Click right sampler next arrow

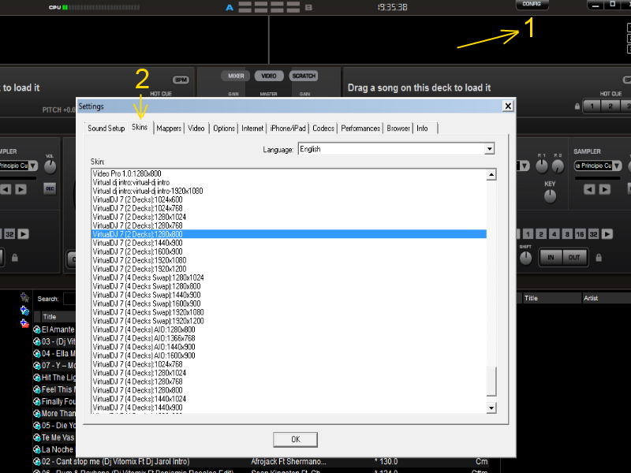604,189
